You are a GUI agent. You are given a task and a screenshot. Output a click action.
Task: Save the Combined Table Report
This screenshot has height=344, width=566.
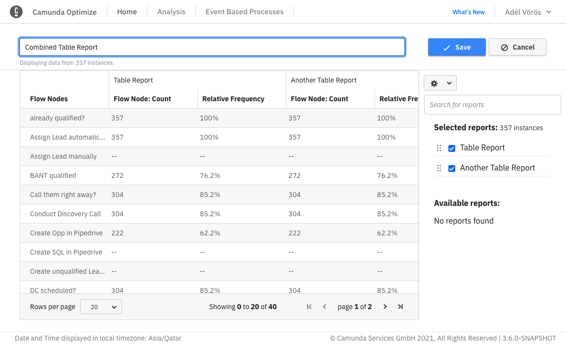tap(457, 47)
